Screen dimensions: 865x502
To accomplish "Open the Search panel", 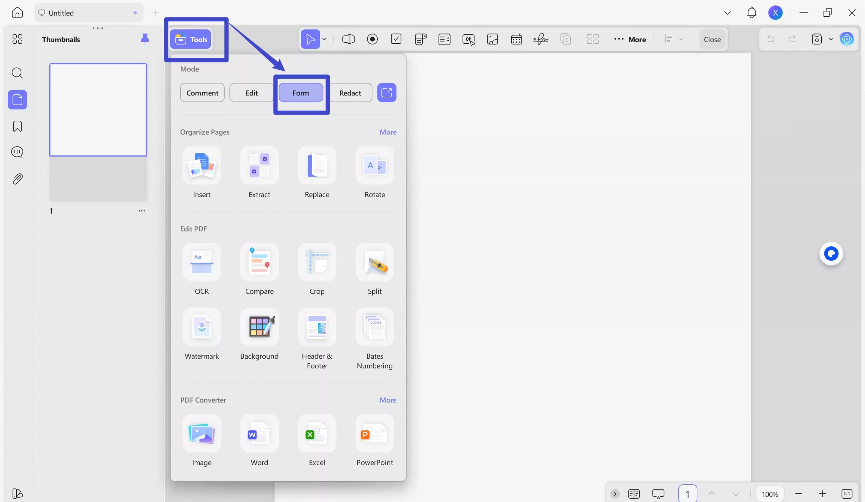I will [x=17, y=73].
